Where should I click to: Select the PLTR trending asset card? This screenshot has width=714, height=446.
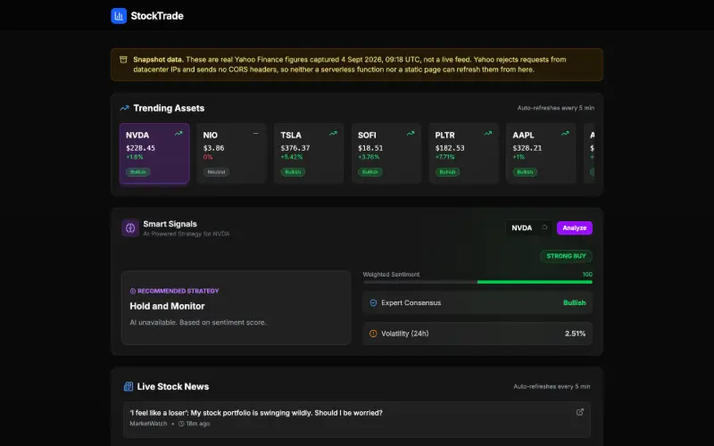463,153
